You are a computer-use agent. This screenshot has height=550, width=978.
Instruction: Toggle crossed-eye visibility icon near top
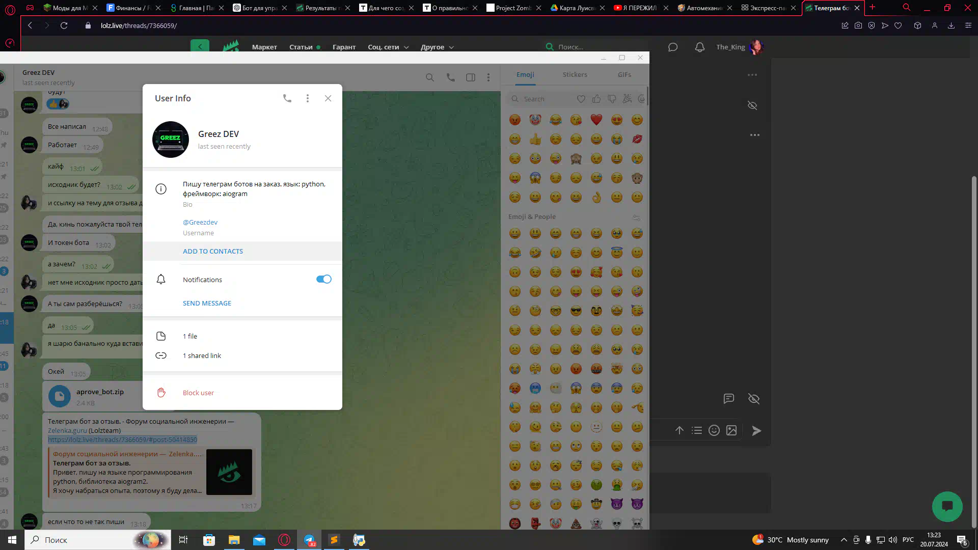click(752, 105)
